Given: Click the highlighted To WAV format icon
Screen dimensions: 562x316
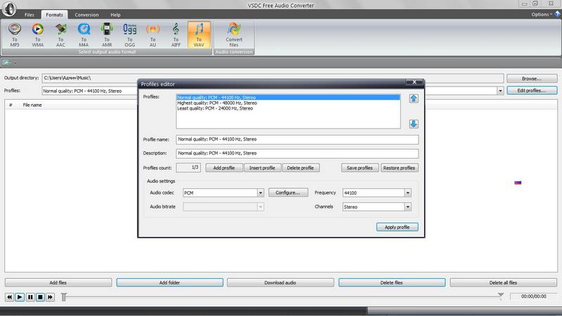Looking at the screenshot, I should [x=199, y=34].
